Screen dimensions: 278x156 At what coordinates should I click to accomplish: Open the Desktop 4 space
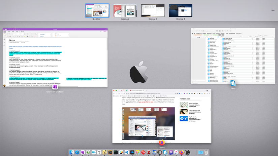181,11
